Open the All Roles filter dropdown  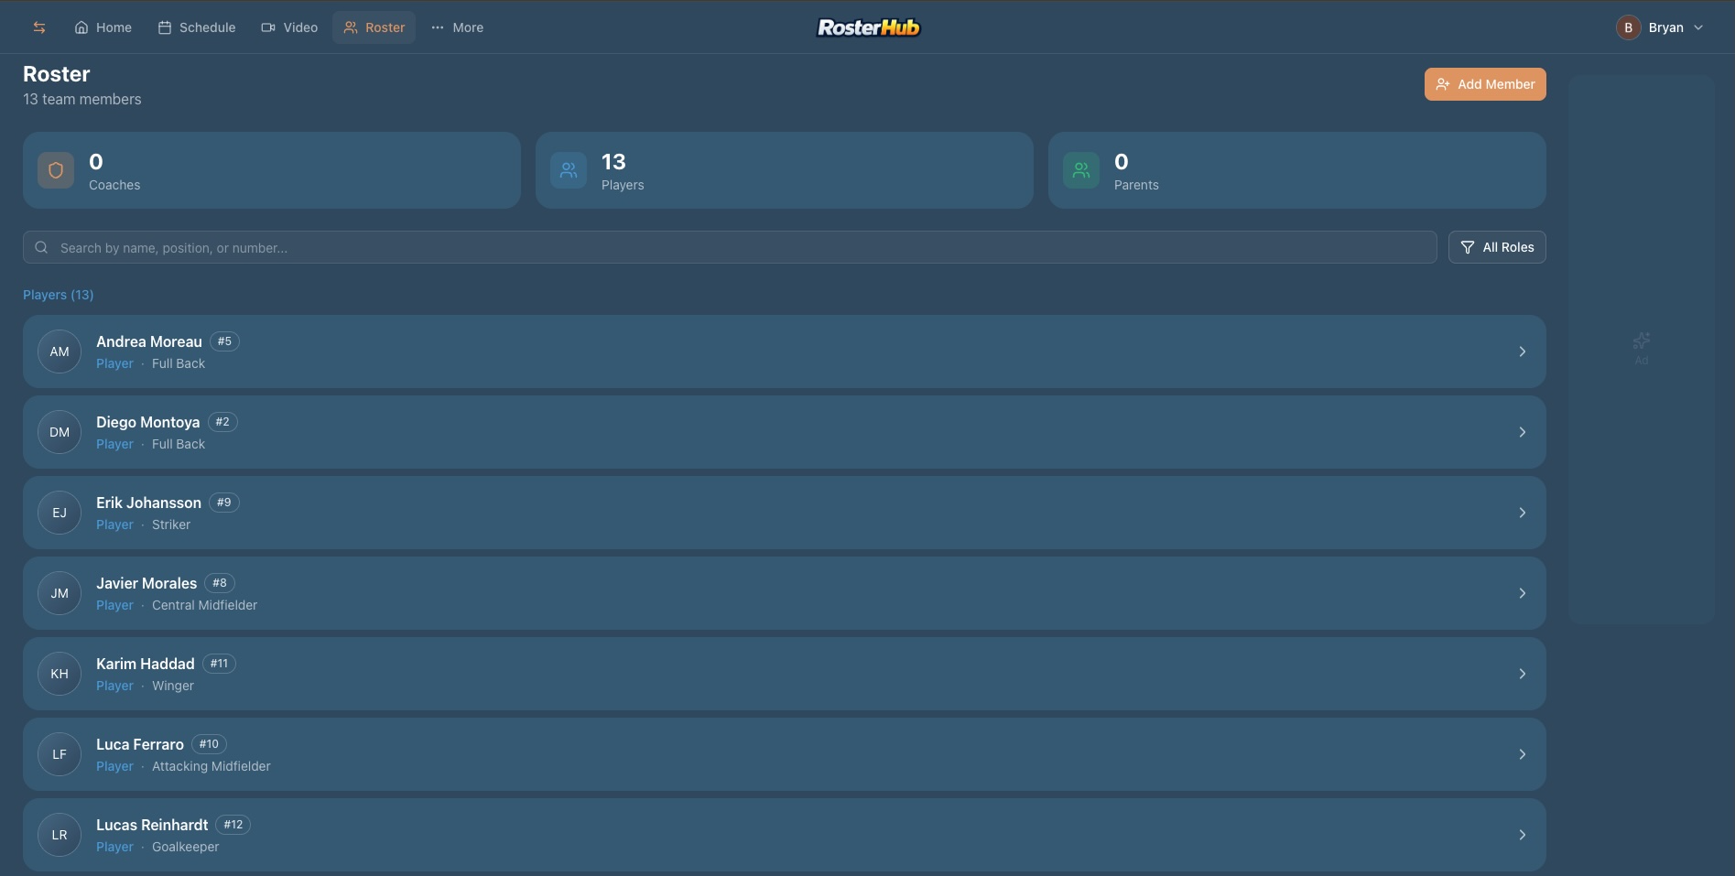pos(1497,247)
